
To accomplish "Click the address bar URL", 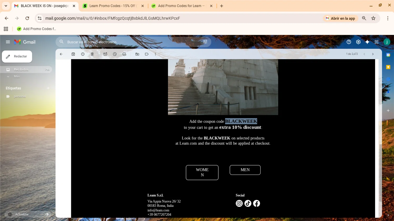I will pyautogui.click(x=113, y=18).
